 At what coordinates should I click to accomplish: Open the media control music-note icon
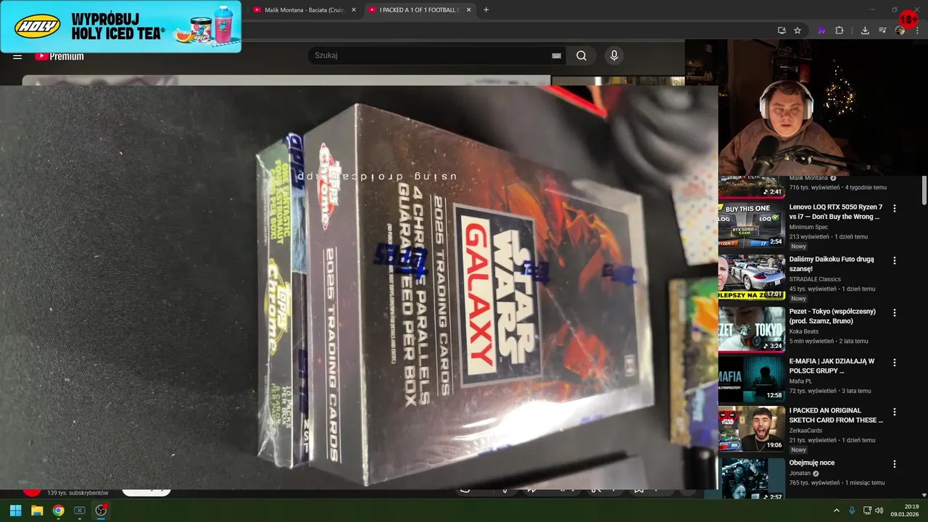coord(882,30)
